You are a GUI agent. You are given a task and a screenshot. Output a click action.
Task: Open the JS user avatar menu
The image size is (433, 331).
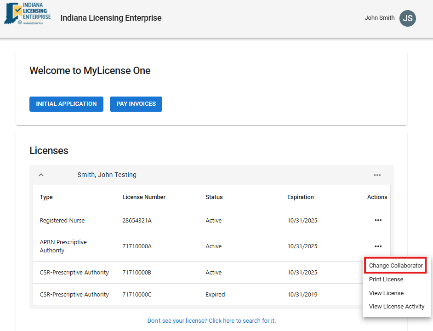click(407, 18)
